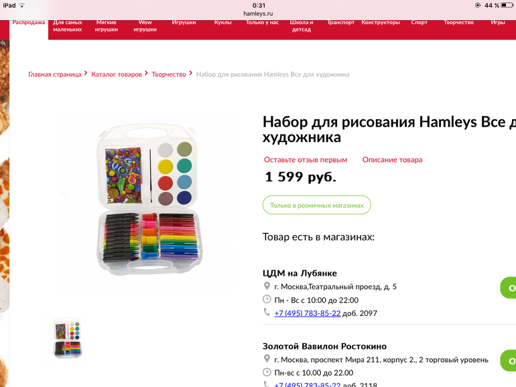Open the Мягкие игрушки menu

tap(107, 25)
